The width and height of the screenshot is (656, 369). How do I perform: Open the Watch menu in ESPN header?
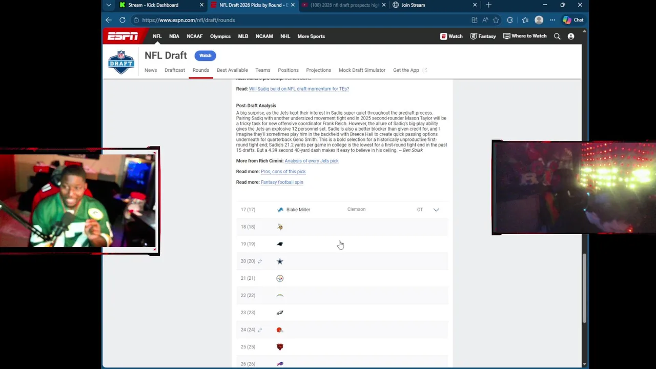[451, 36]
